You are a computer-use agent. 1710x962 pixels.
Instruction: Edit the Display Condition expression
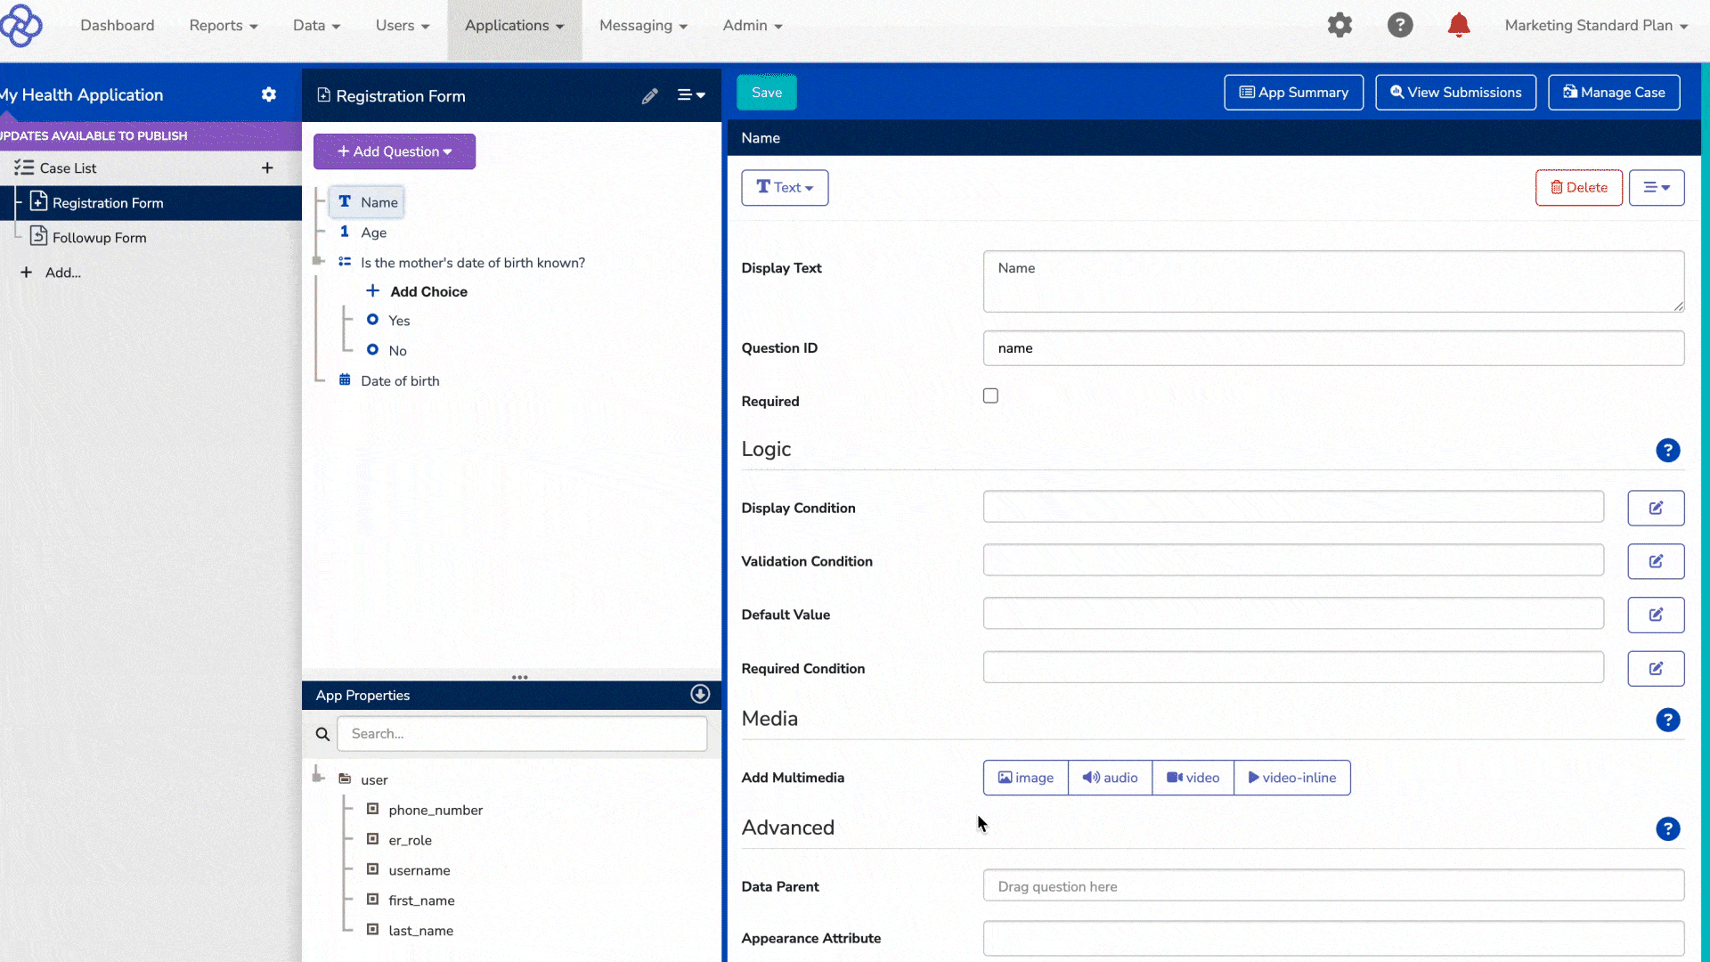click(x=1656, y=508)
